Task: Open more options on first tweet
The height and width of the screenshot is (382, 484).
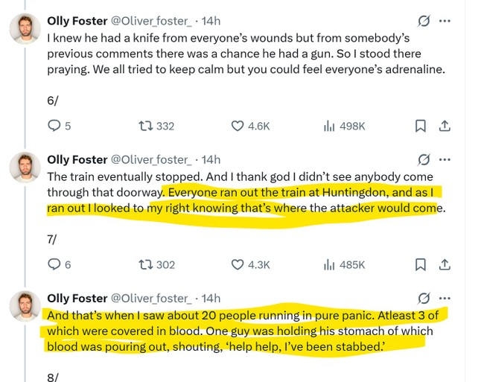Action: [445, 21]
